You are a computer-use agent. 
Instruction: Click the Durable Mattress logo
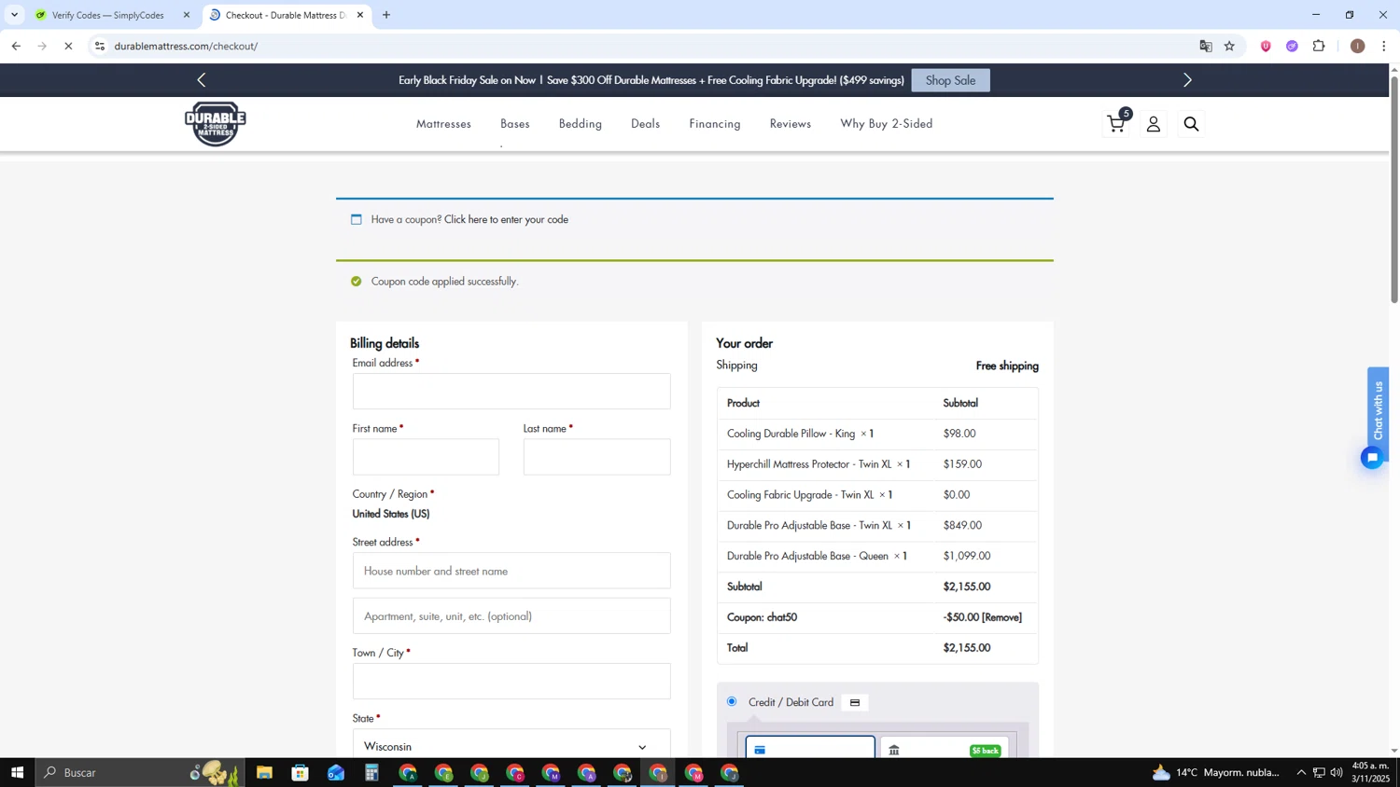216,123
